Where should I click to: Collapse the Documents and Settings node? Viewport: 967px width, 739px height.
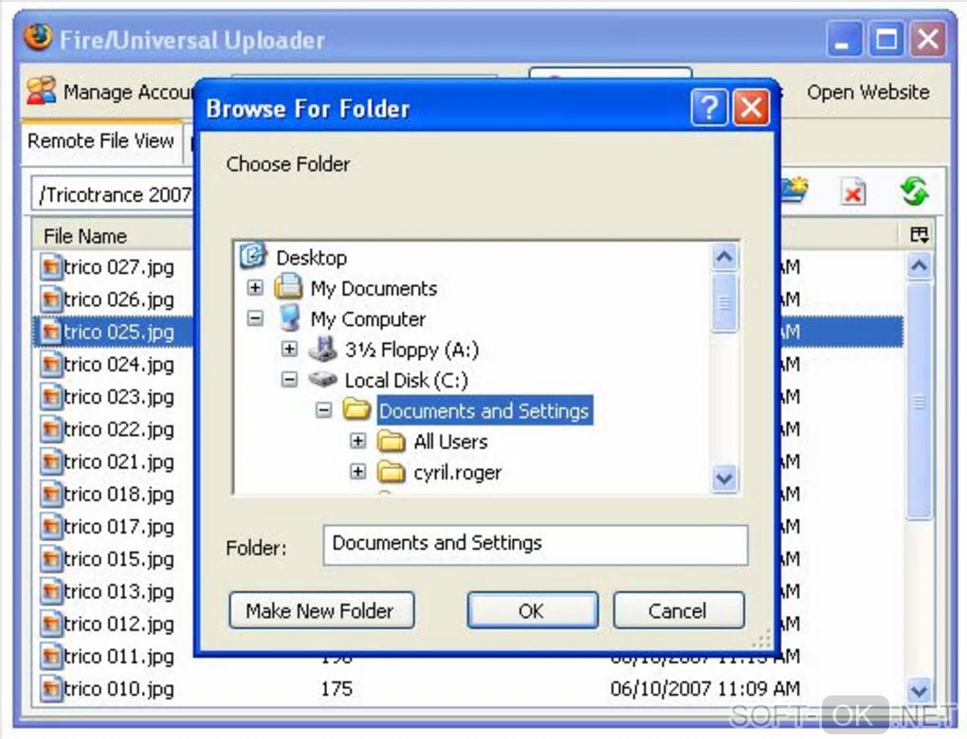[324, 410]
